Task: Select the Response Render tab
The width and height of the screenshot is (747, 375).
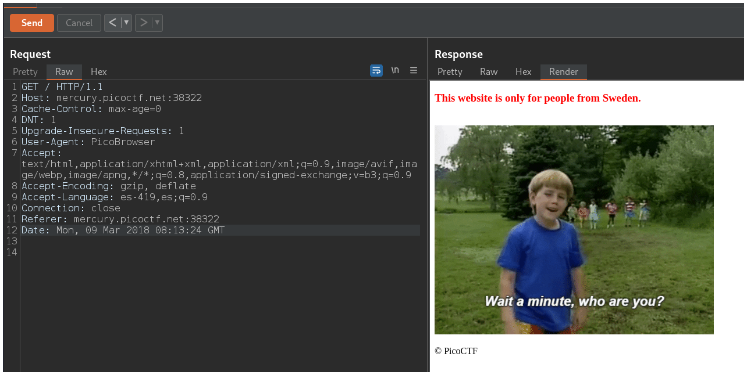Action: tap(564, 71)
